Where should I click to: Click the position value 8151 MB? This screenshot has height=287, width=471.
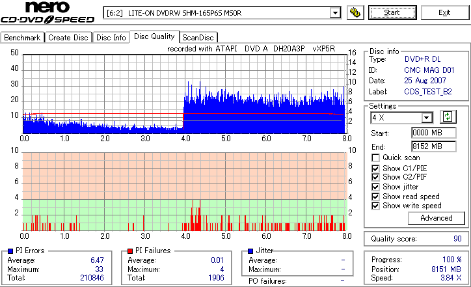point(446,269)
